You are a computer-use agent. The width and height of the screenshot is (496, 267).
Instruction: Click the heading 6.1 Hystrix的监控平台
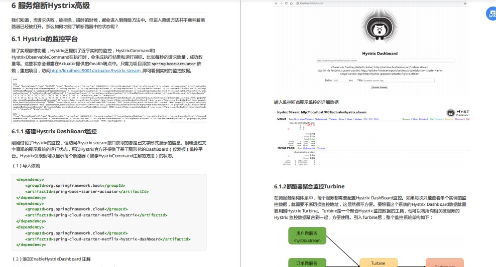[45, 39]
